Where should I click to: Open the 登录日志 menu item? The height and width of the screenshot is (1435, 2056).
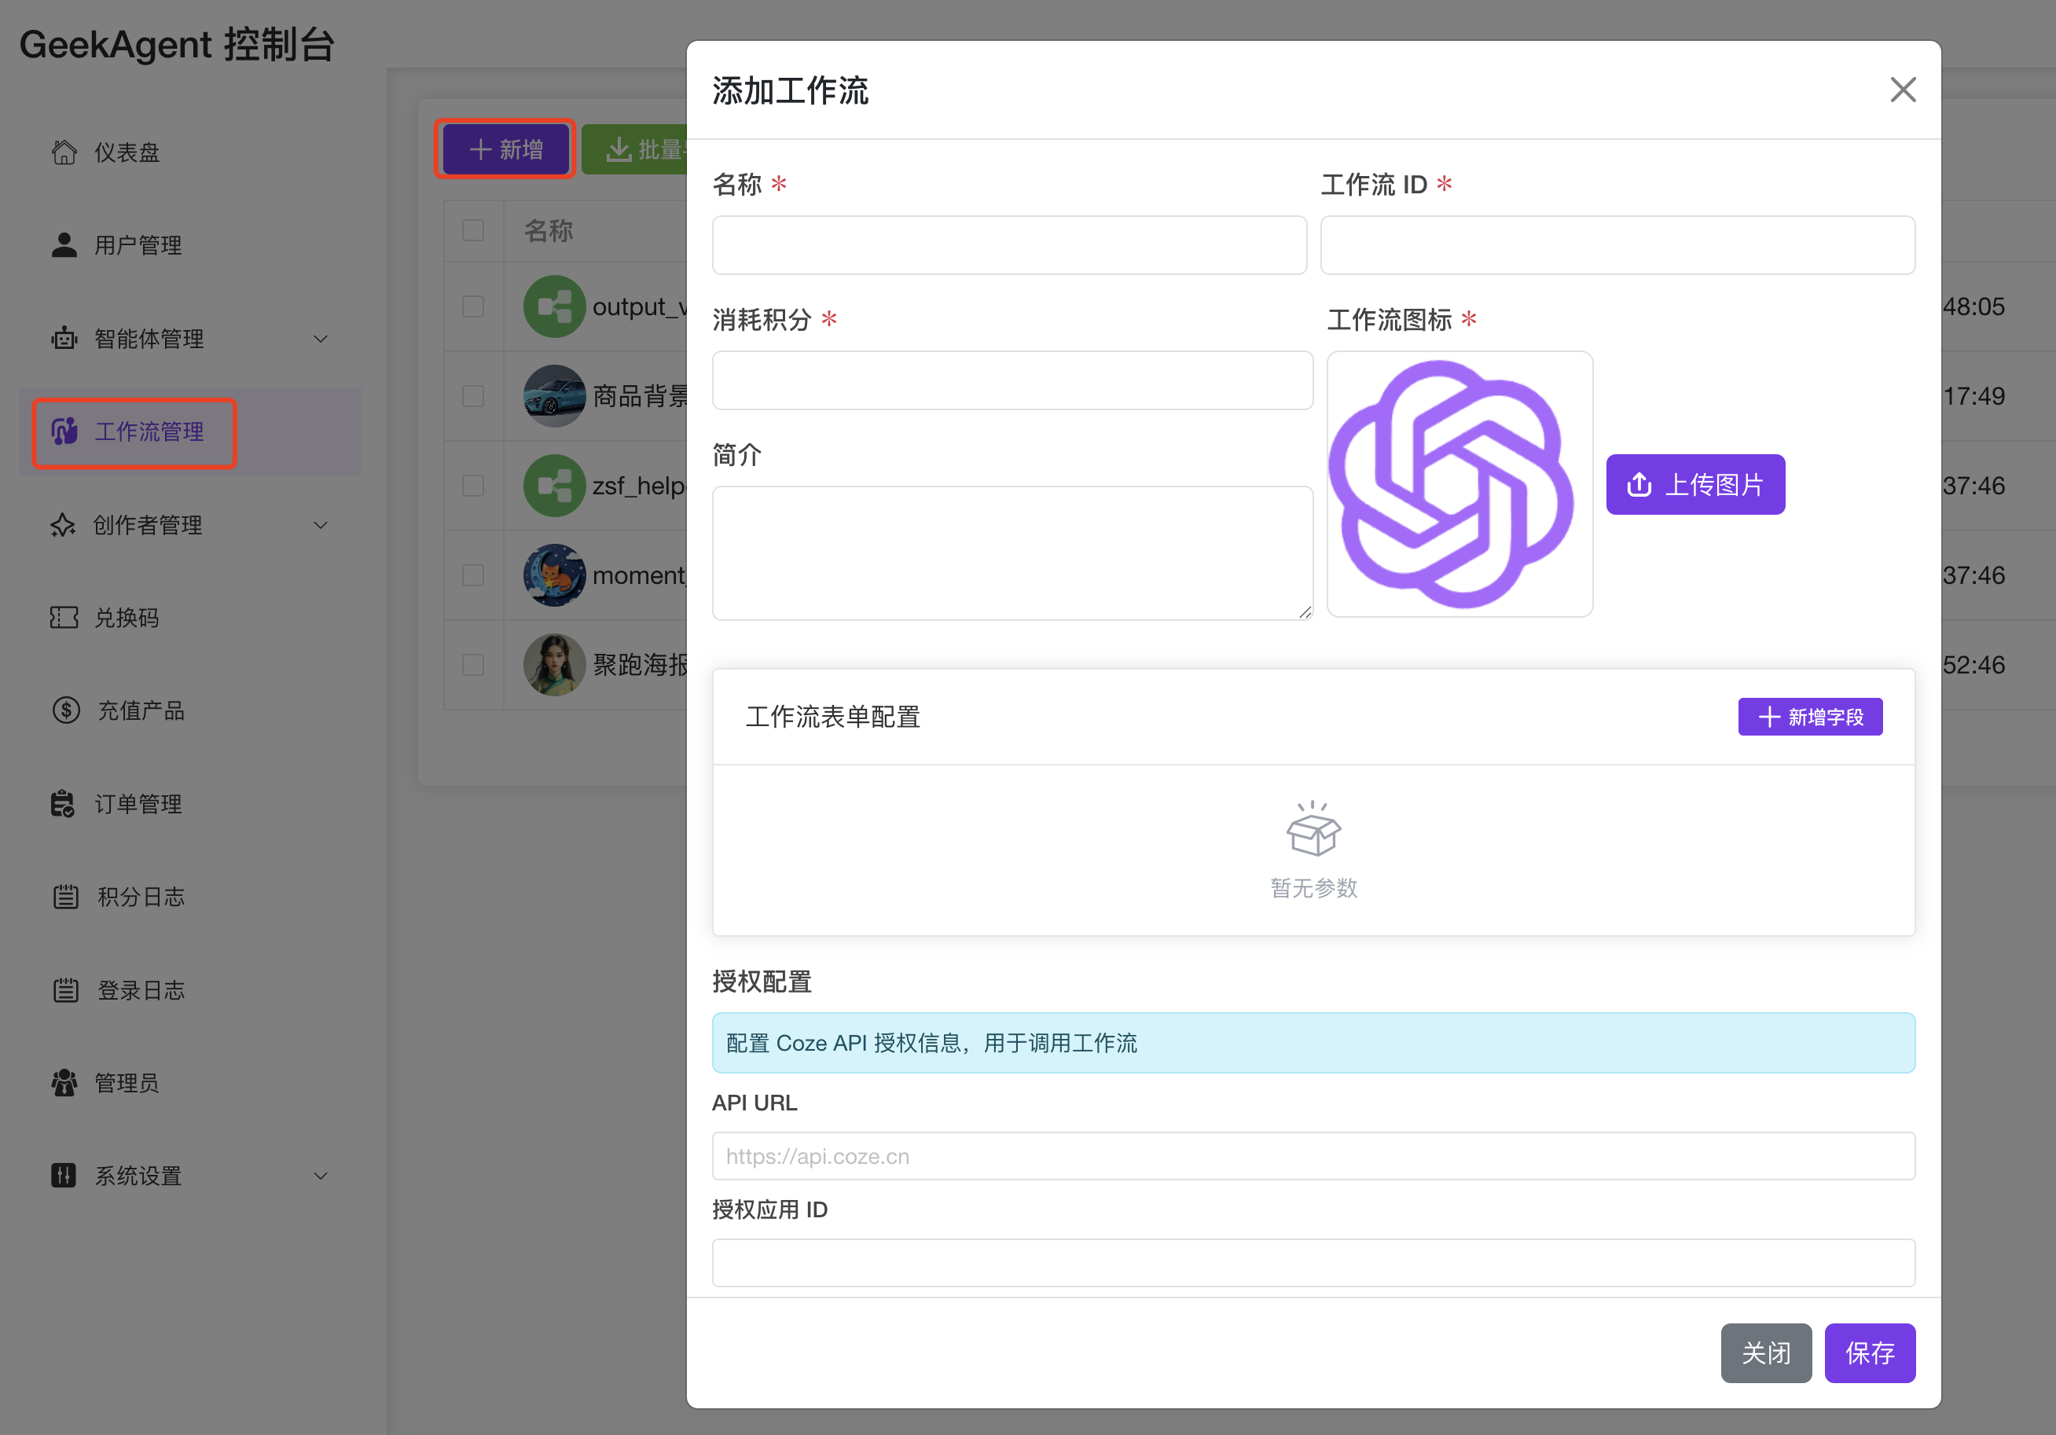point(141,990)
